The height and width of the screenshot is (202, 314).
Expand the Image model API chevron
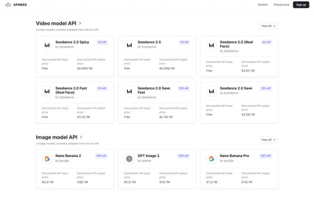81,137
